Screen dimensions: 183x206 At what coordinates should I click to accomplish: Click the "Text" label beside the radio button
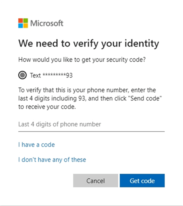click(x=35, y=76)
